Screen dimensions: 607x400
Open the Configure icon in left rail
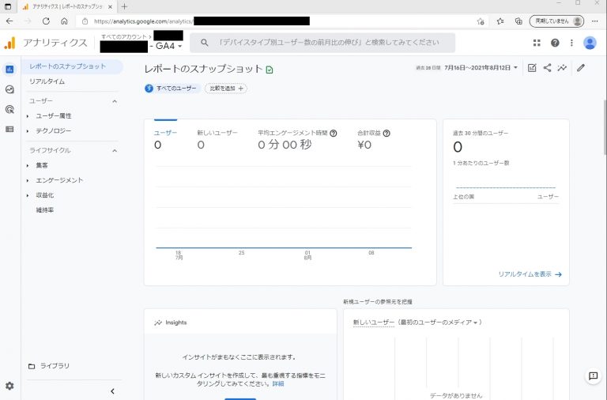[x=9, y=129]
